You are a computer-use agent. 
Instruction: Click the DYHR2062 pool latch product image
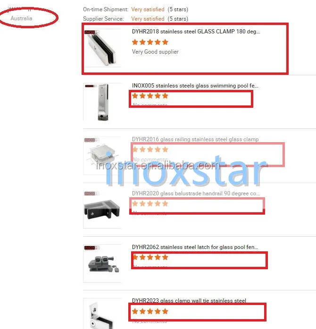pyautogui.click(x=102, y=264)
